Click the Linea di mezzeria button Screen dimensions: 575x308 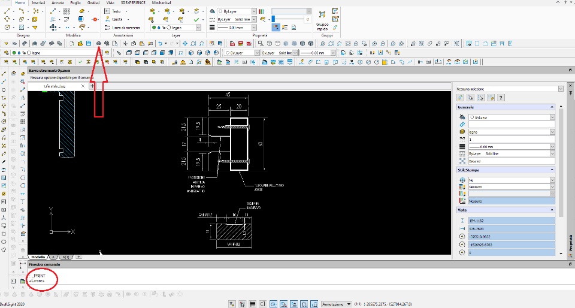[123, 28]
